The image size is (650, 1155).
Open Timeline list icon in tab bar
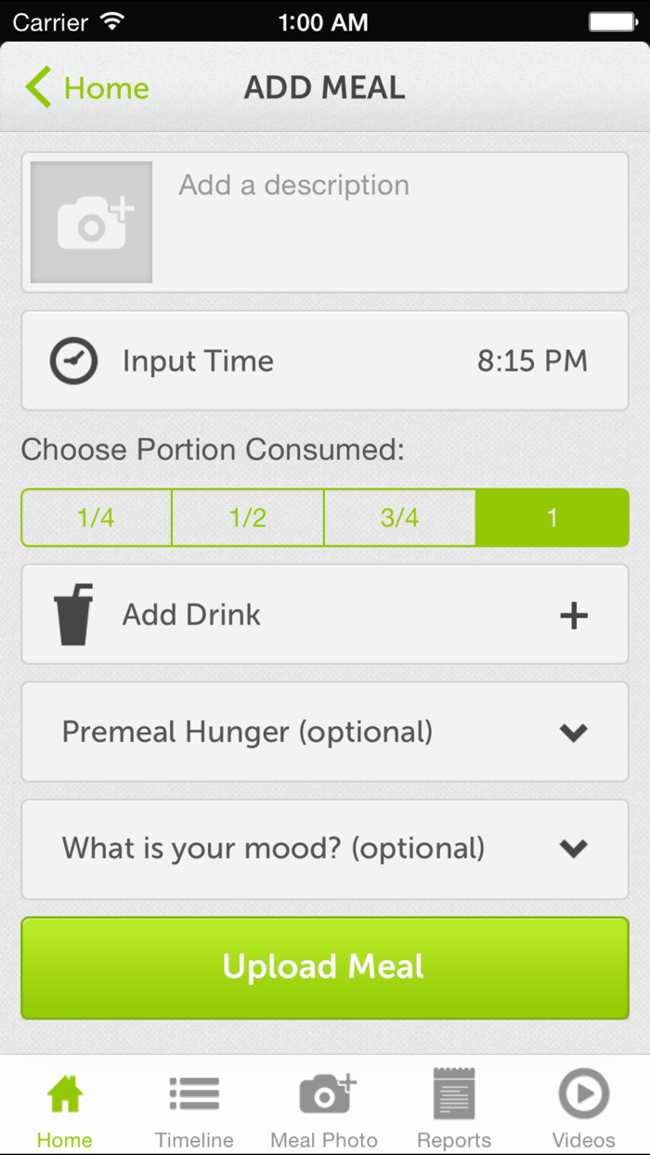[194, 1095]
